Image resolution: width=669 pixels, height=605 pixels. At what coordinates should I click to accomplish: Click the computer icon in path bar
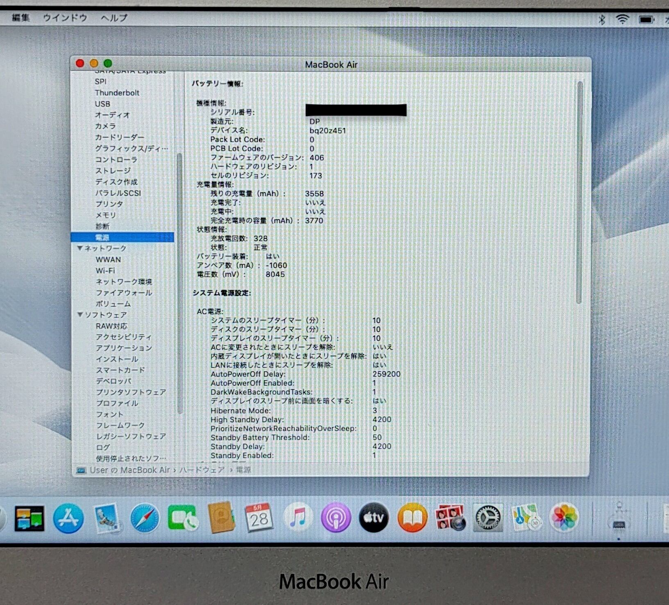coord(81,470)
